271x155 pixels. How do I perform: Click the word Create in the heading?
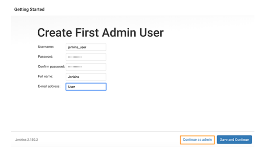[x=55, y=32]
